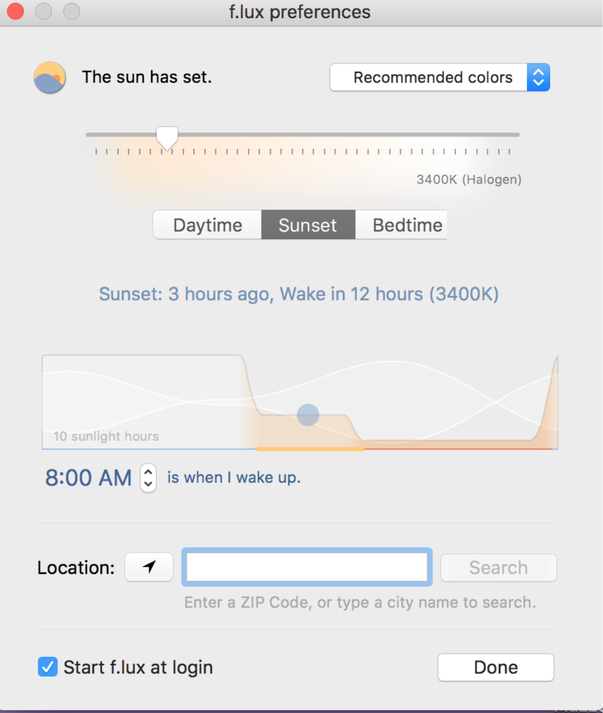This screenshot has height=713, width=603.
Task: Open the Recommended colors dropdown
Action: click(x=440, y=77)
